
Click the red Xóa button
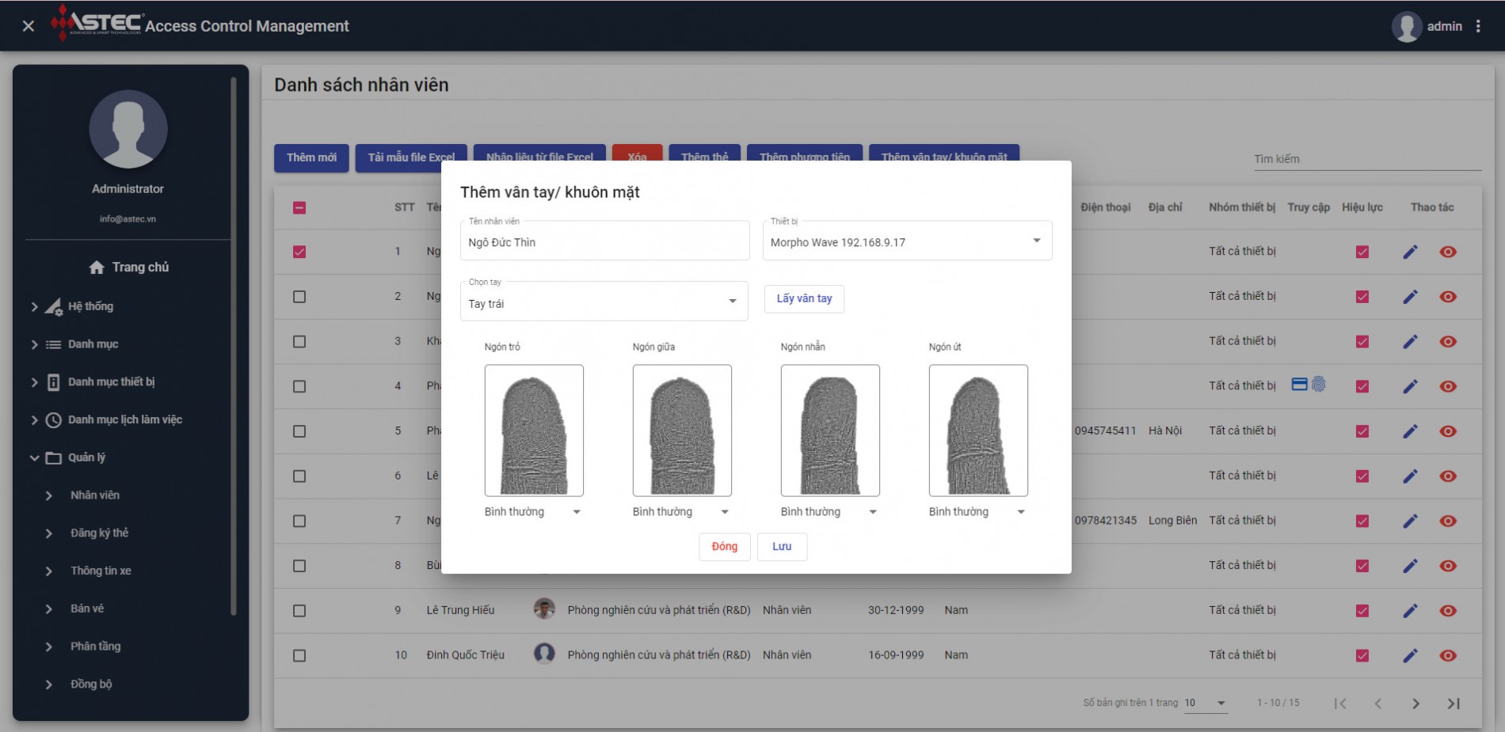637,153
